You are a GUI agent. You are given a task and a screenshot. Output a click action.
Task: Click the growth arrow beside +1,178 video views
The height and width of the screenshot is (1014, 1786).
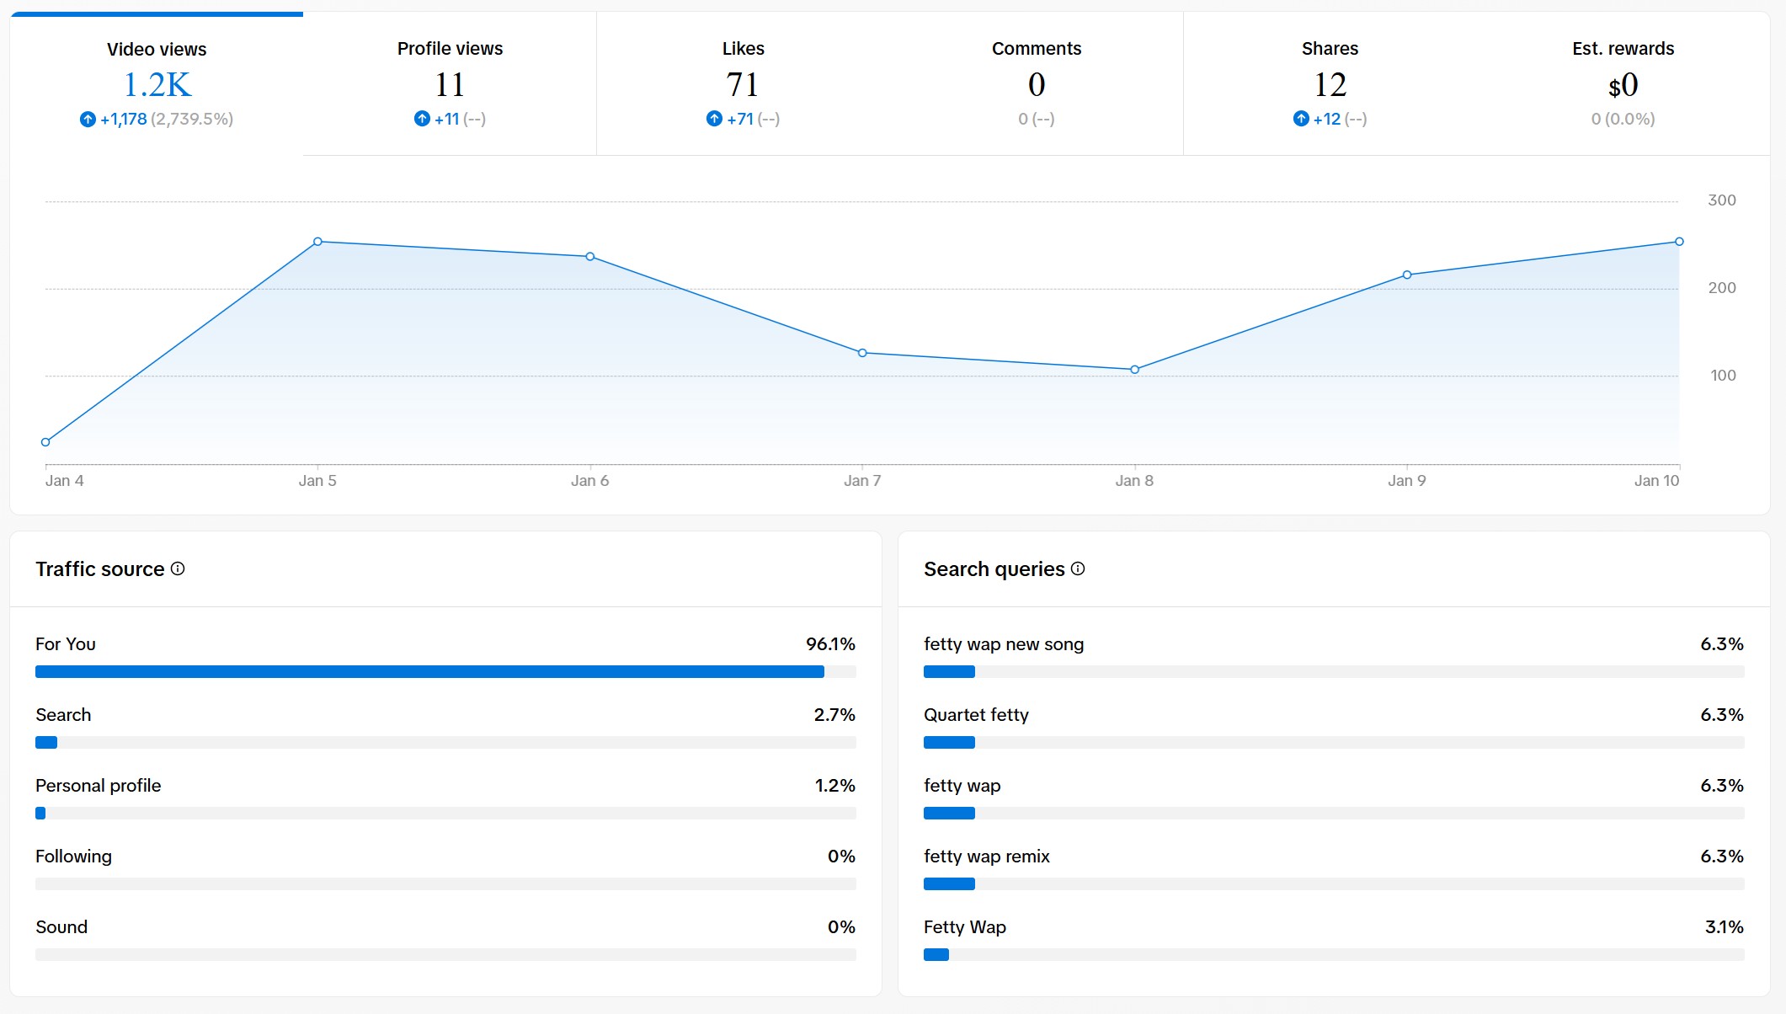(x=88, y=119)
